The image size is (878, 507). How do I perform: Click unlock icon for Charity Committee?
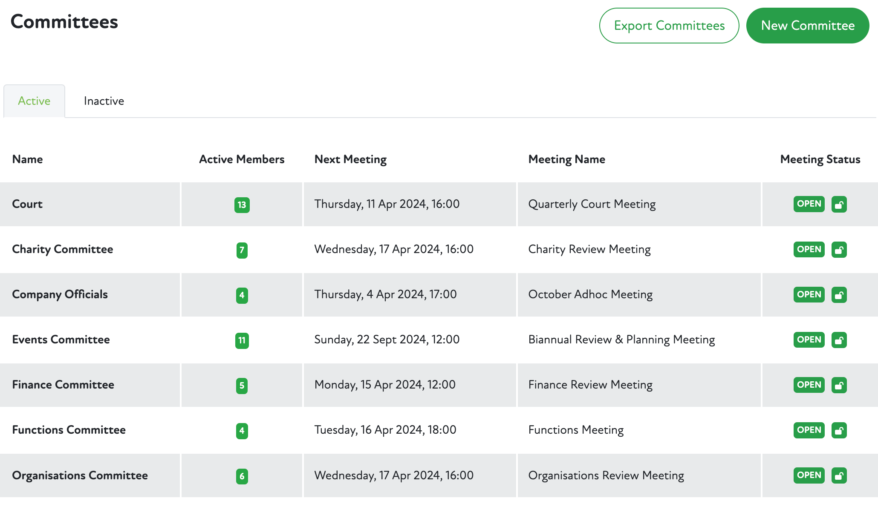coord(839,250)
